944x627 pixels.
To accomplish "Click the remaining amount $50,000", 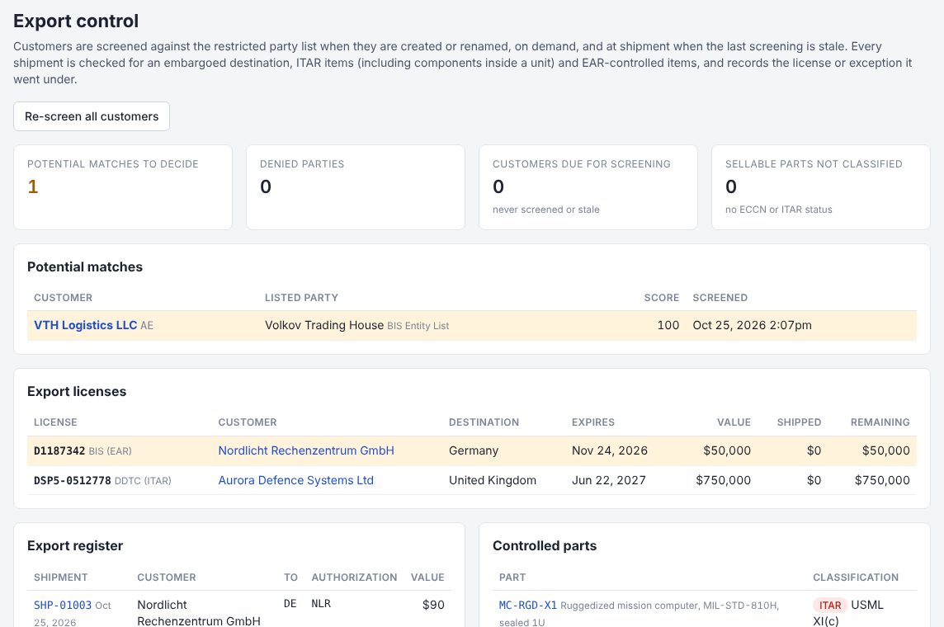I will tap(885, 450).
